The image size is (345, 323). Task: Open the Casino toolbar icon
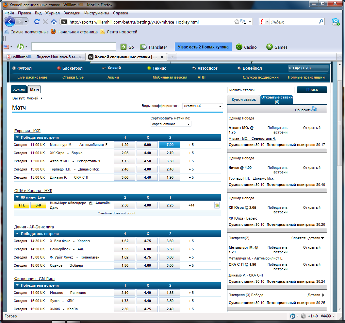point(239,47)
